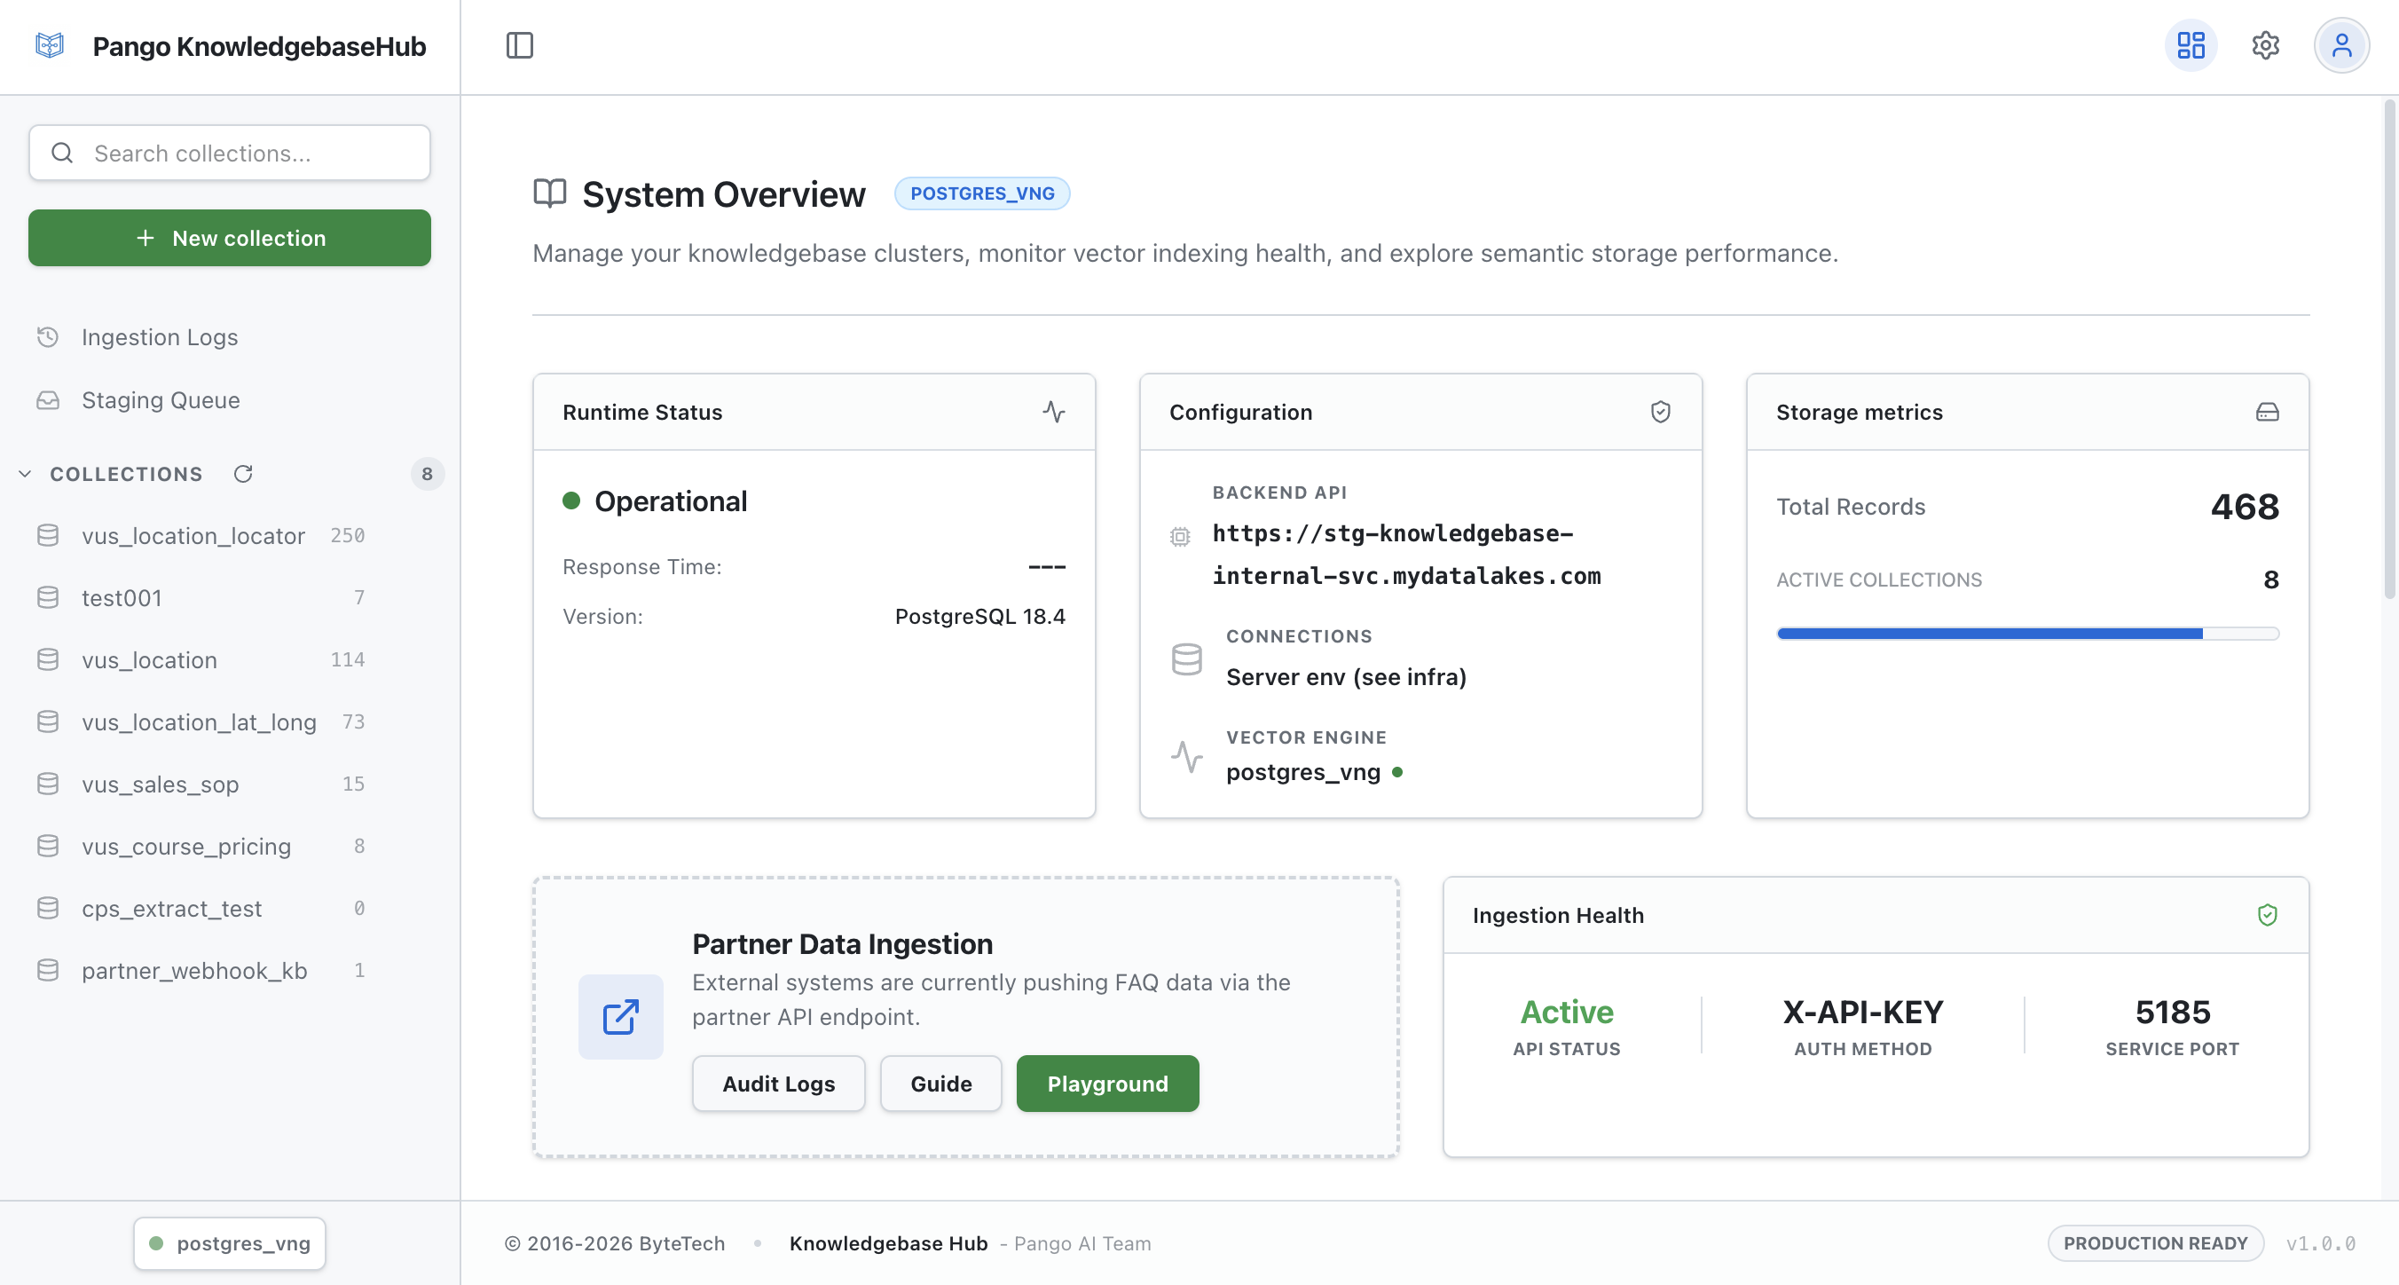This screenshot has width=2399, height=1285.
Task: Click the POSTGRES_VNG badge
Action: [x=981, y=193]
